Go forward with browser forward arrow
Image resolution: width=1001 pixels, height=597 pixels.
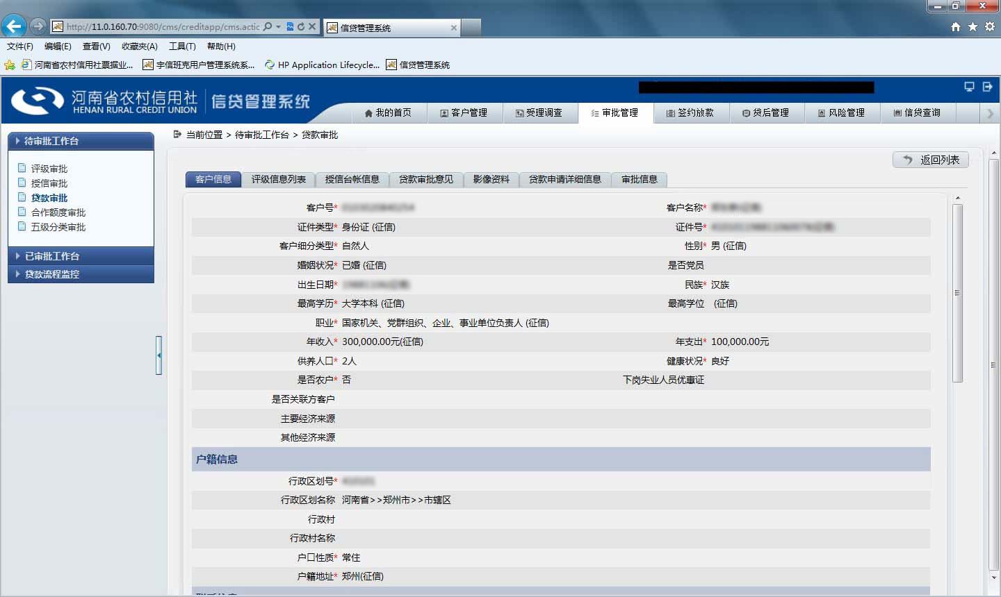tap(38, 26)
